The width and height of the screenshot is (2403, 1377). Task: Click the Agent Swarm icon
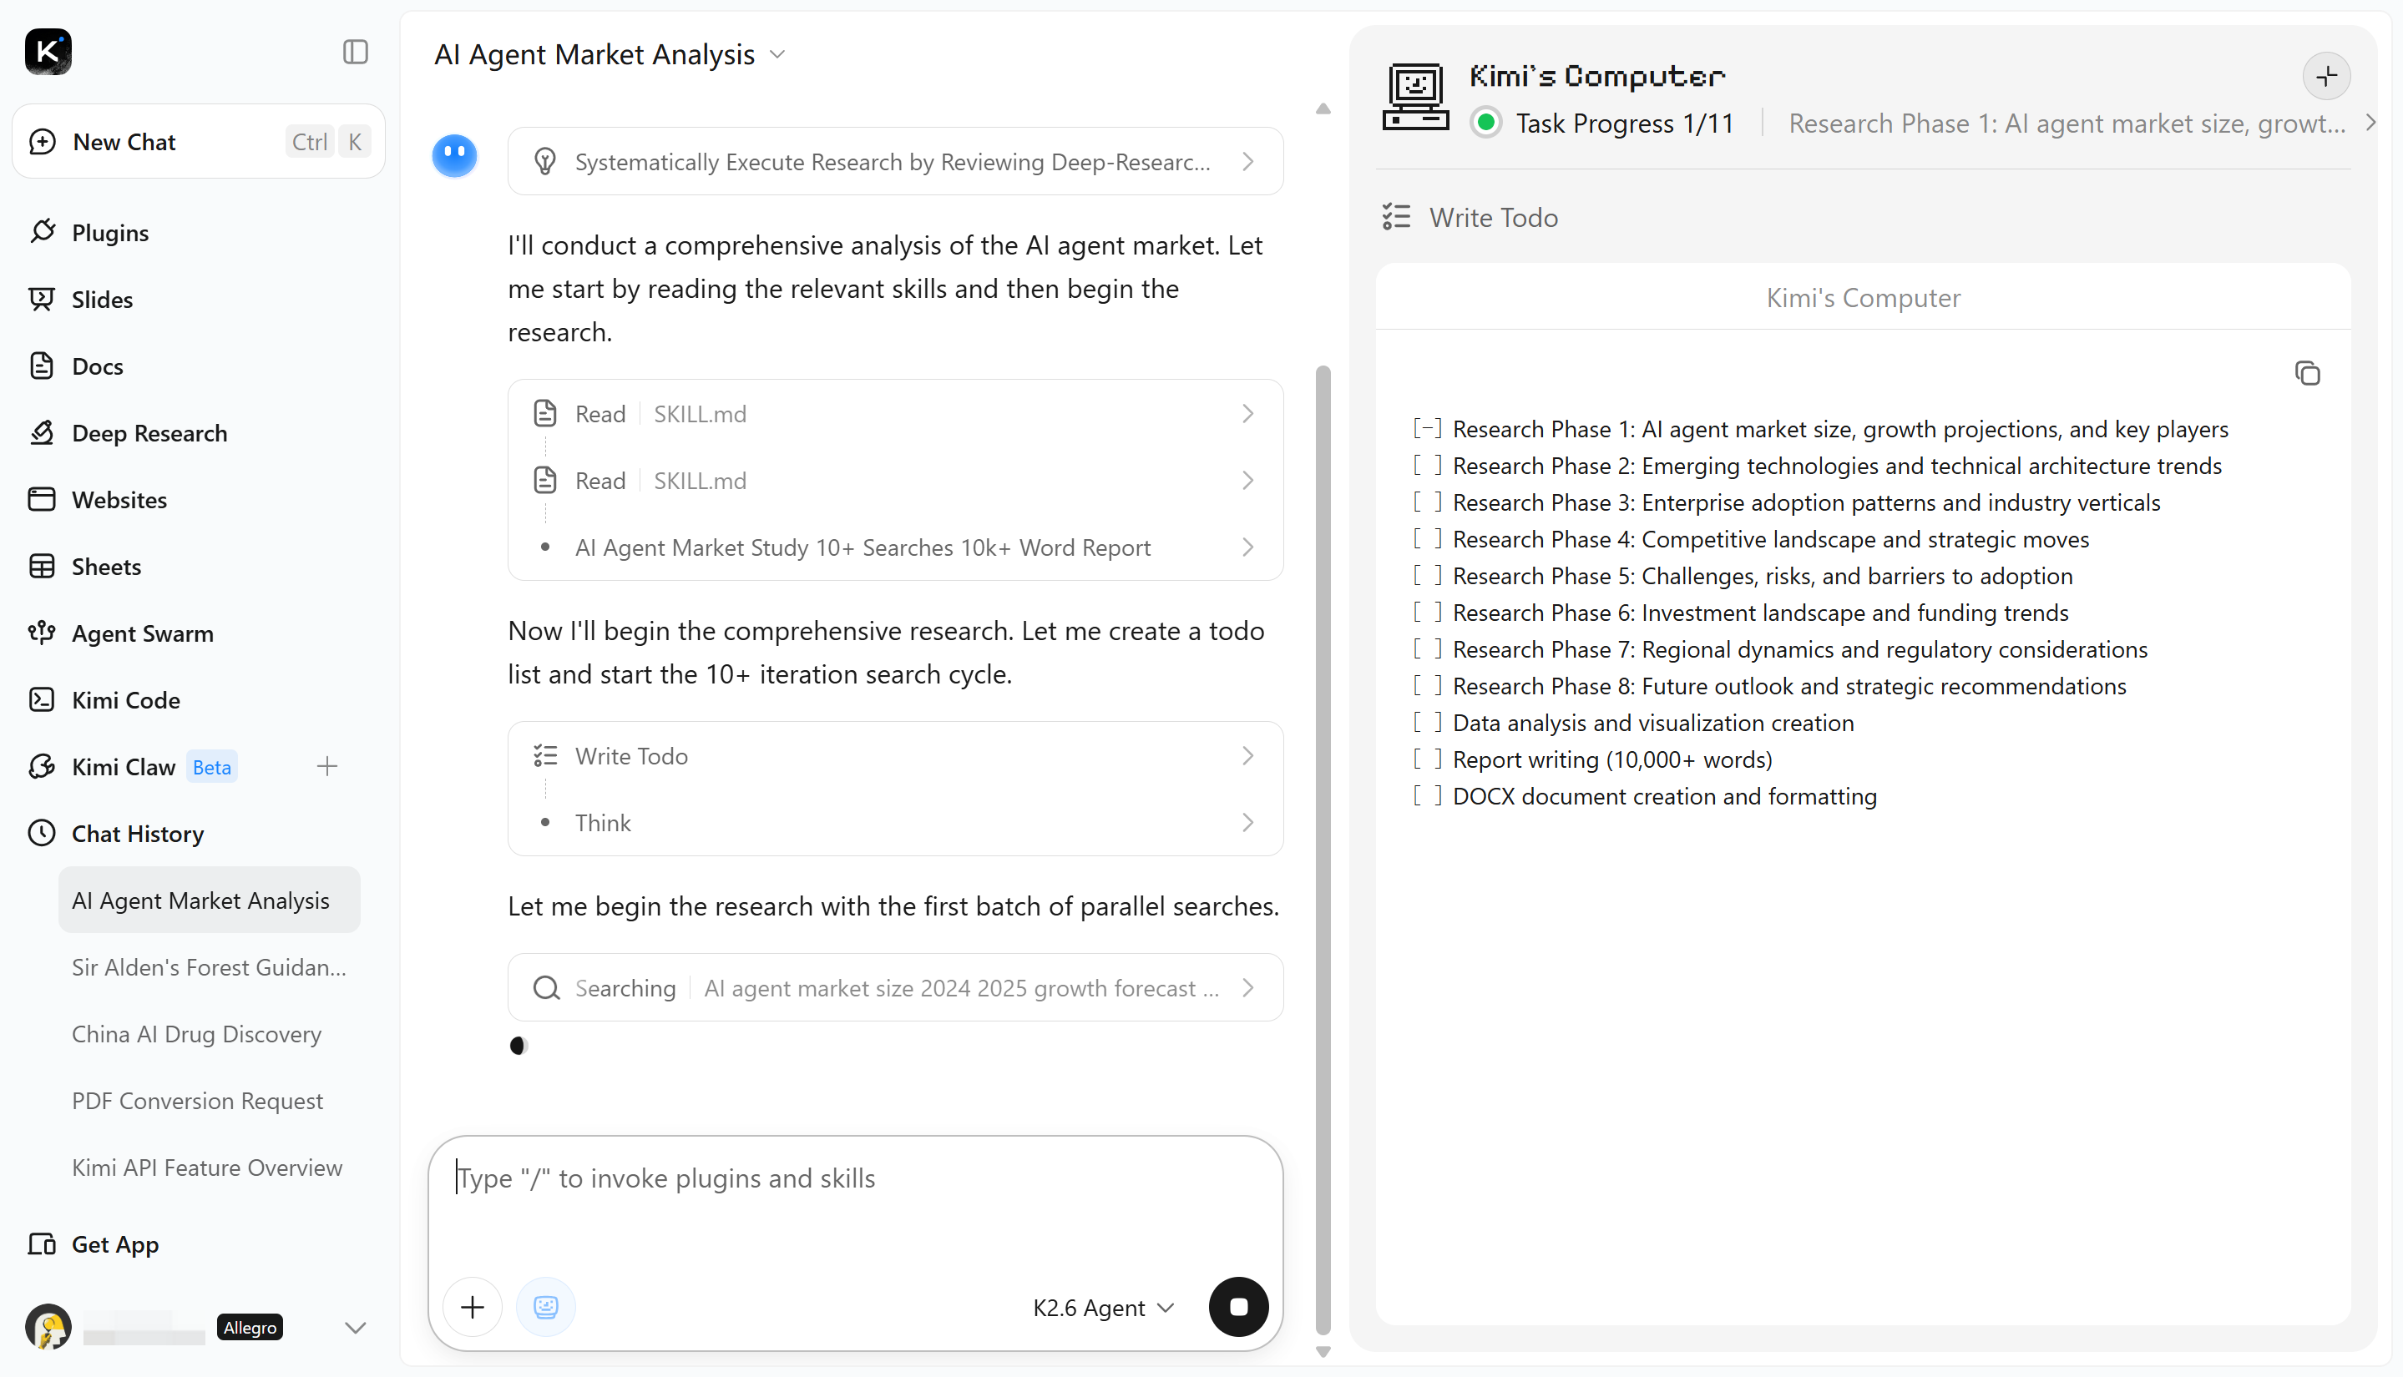(x=42, y=633)
